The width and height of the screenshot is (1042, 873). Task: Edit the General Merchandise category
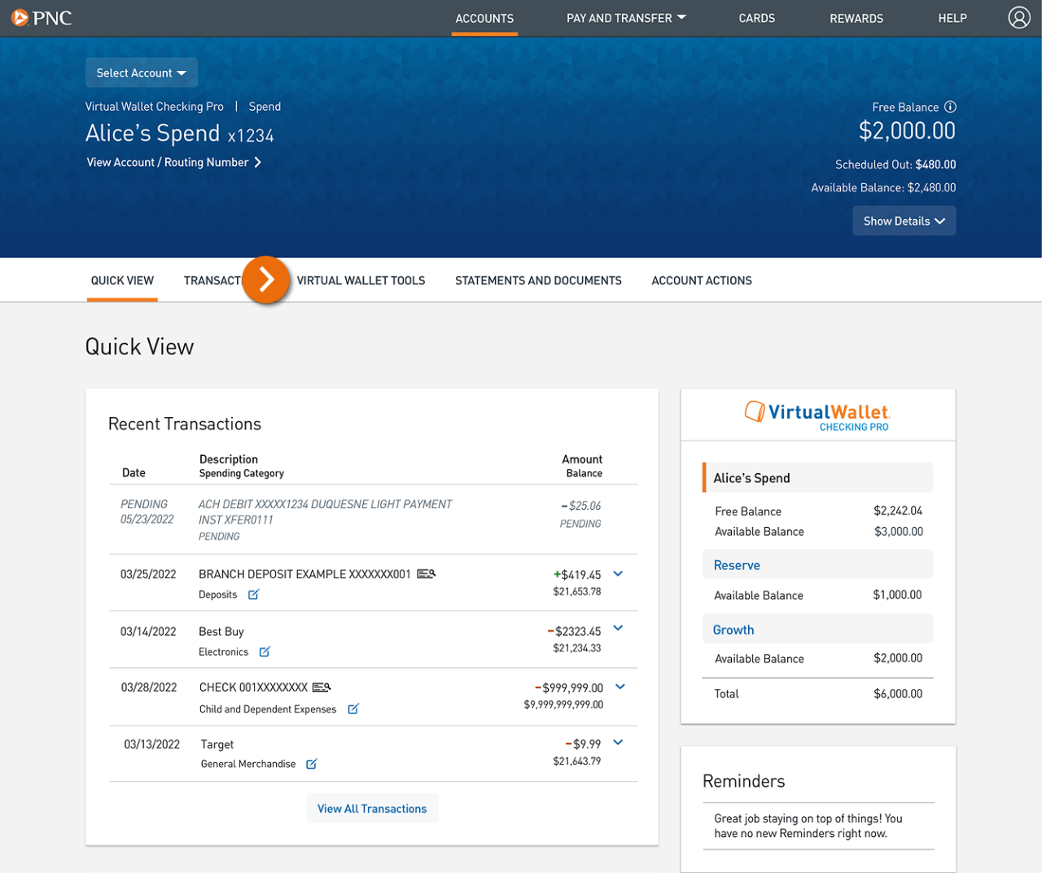pyautogui.click(x=312, y=764)
